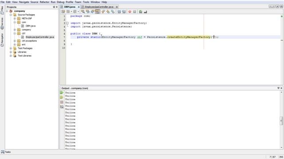Expand the ent package node
Image resolution: width=284 pixels, height=159 pixels.
click(15, 45)
